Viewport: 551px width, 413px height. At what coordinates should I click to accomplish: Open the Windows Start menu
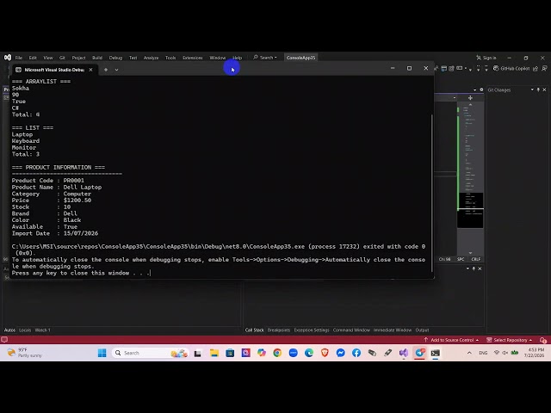tap(102, 353)
